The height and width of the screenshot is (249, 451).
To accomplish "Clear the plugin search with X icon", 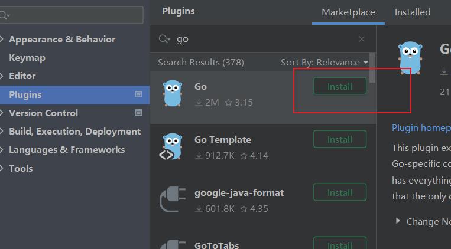I will [362, 40].
